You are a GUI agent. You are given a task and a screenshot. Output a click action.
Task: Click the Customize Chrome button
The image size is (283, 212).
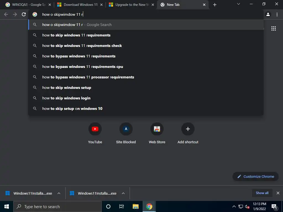(x=256, y=176)
